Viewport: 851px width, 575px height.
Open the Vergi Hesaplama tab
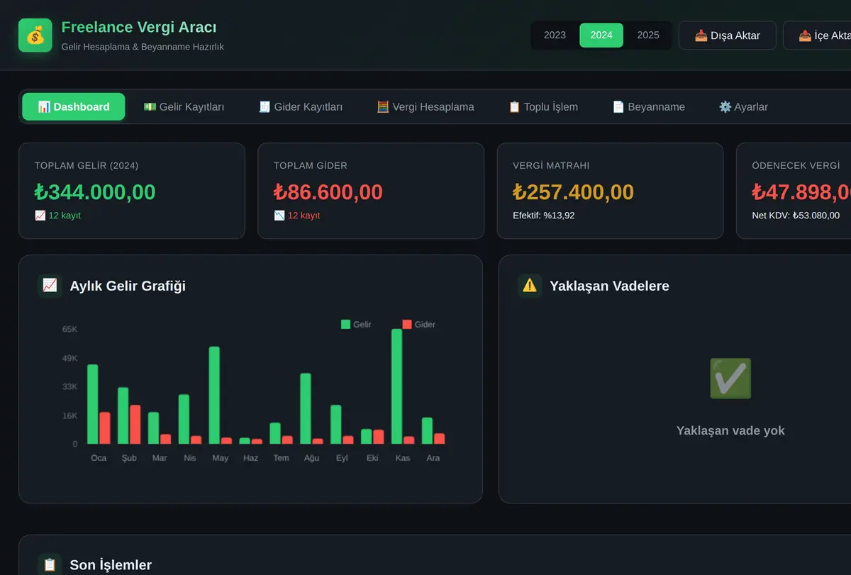[425, 106]
